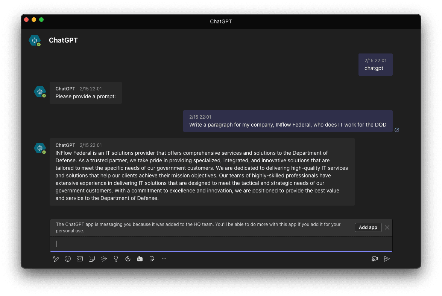Viewport: 442px width, 296px height.
Task: Open more messaging extensions ellipsis
Action: click(164, 259)
